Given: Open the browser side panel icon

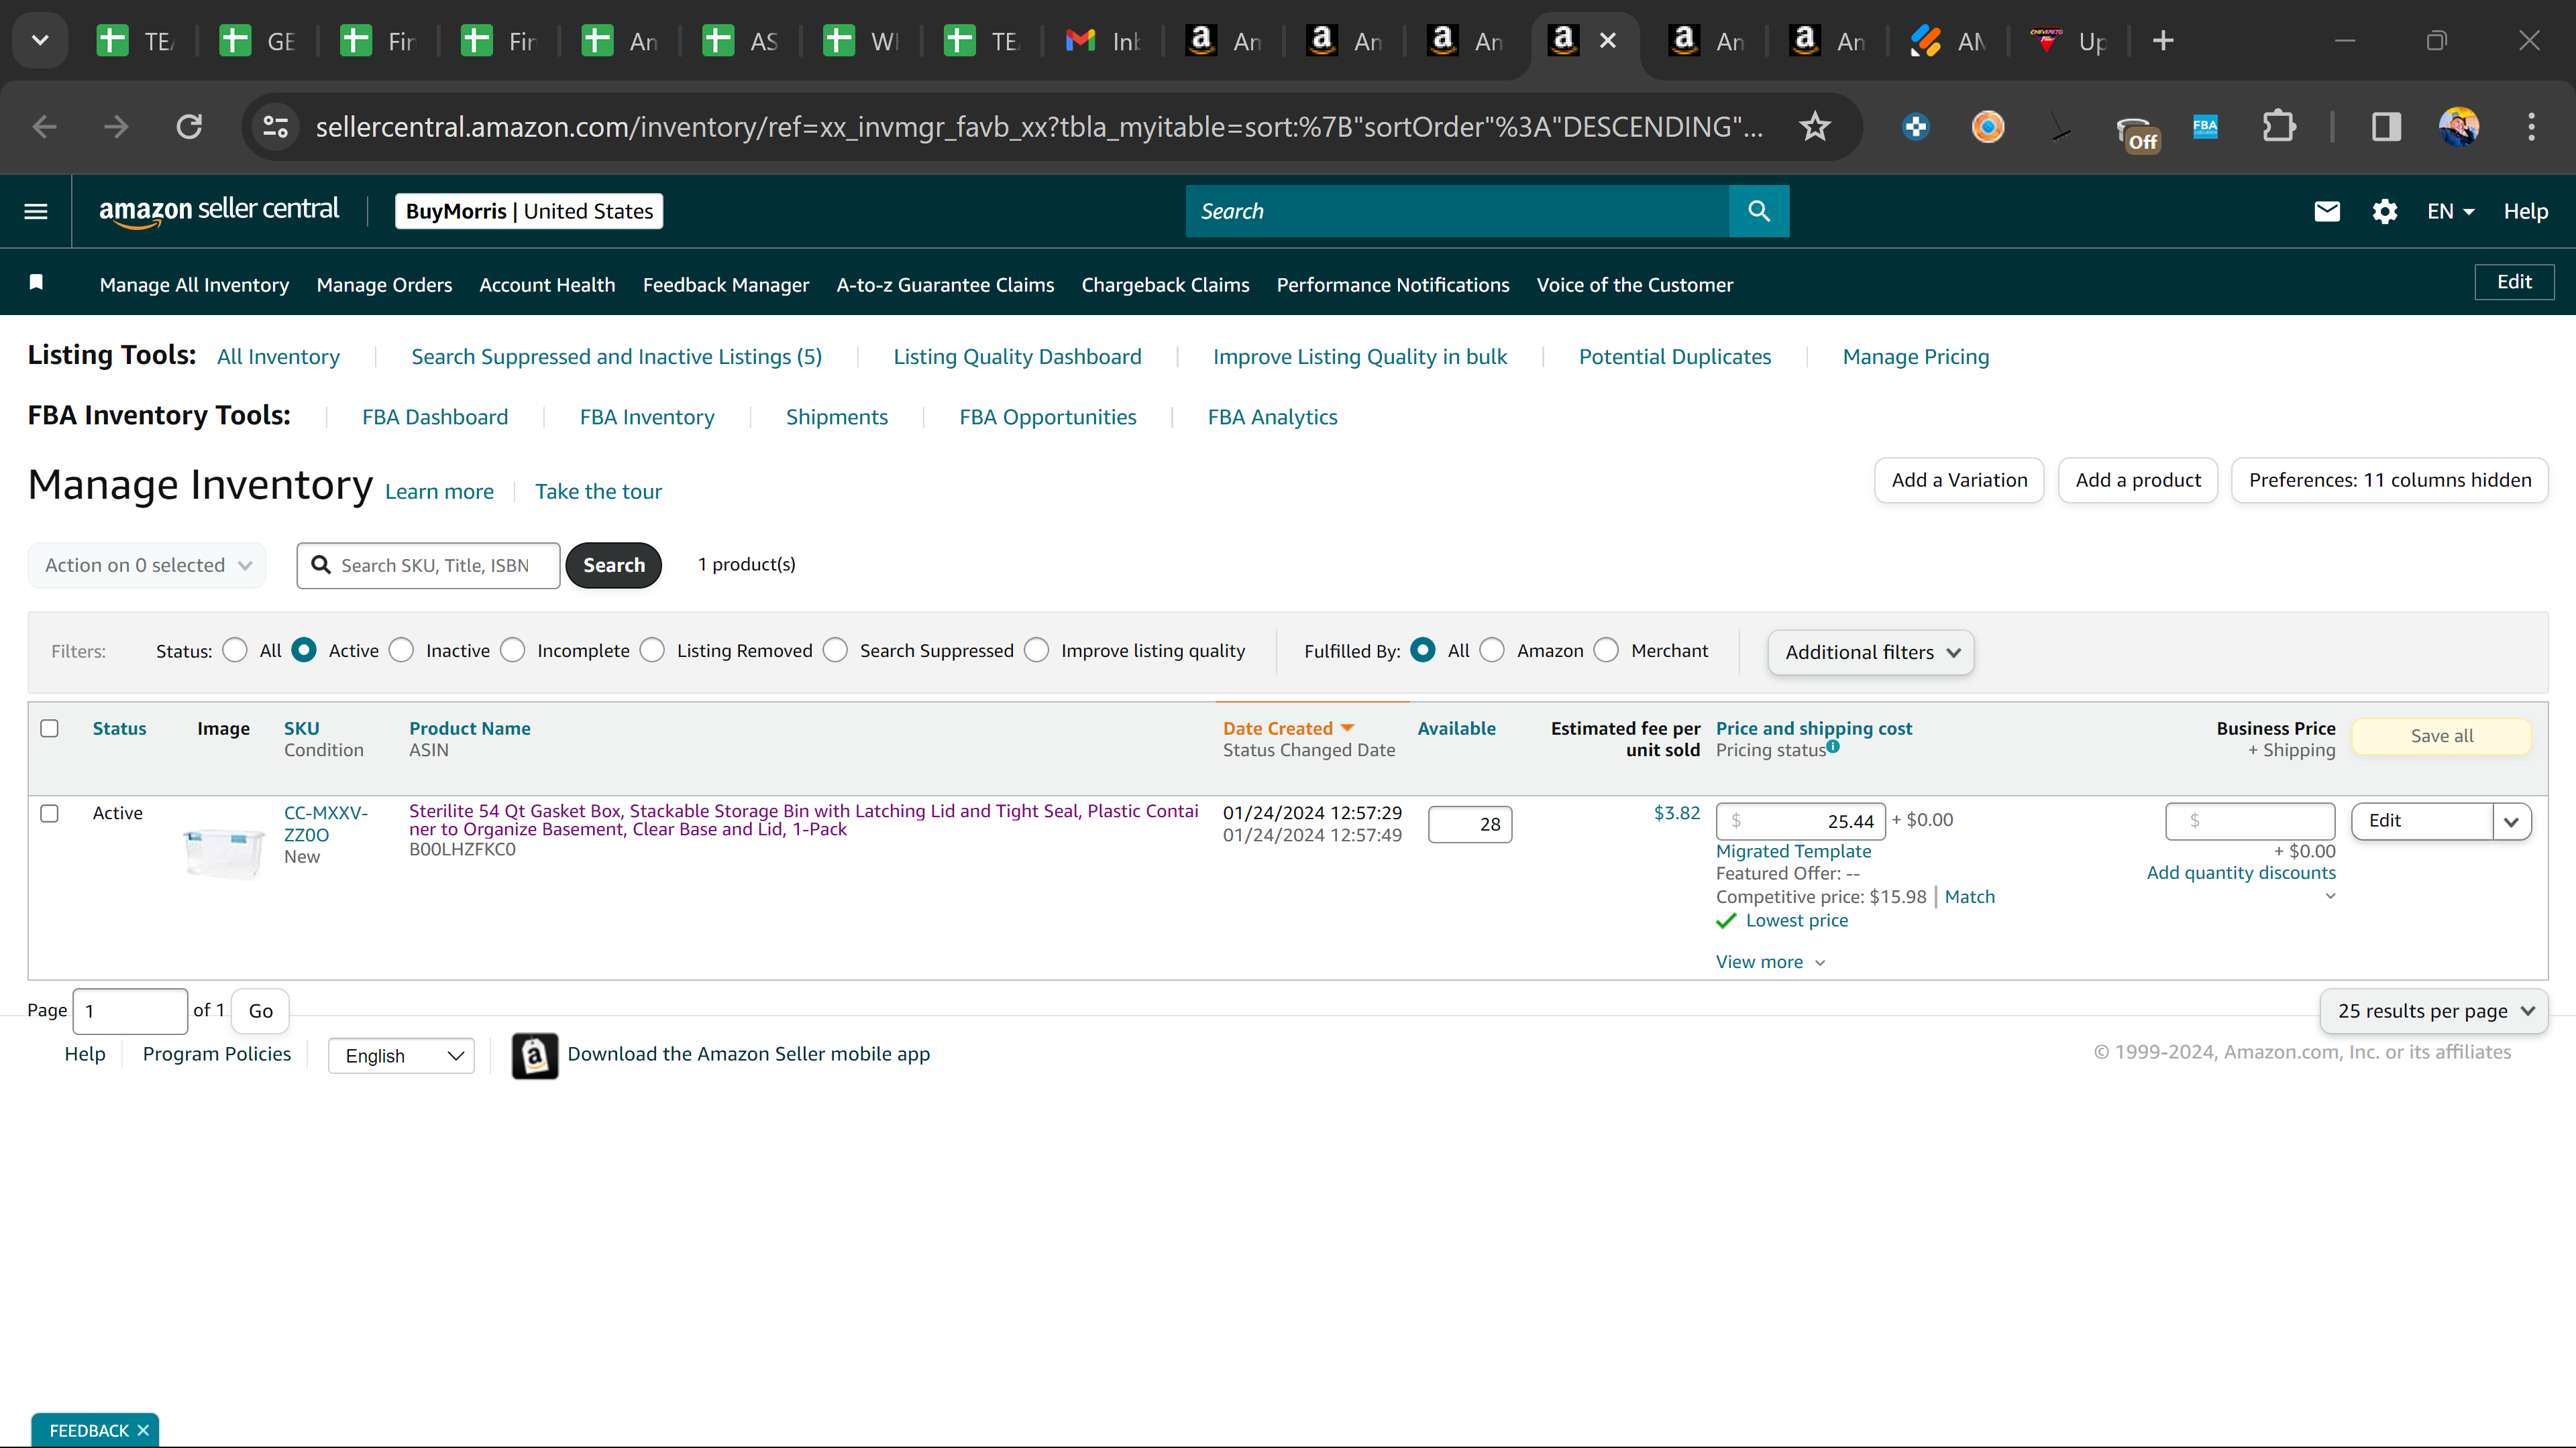Looking at the screenshot, I should [x=2386, y=127].
